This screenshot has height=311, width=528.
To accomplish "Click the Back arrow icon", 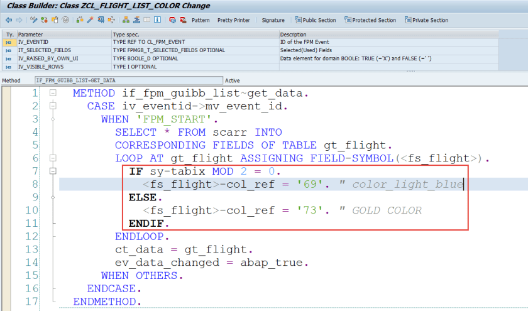I will tap(8, 20).
